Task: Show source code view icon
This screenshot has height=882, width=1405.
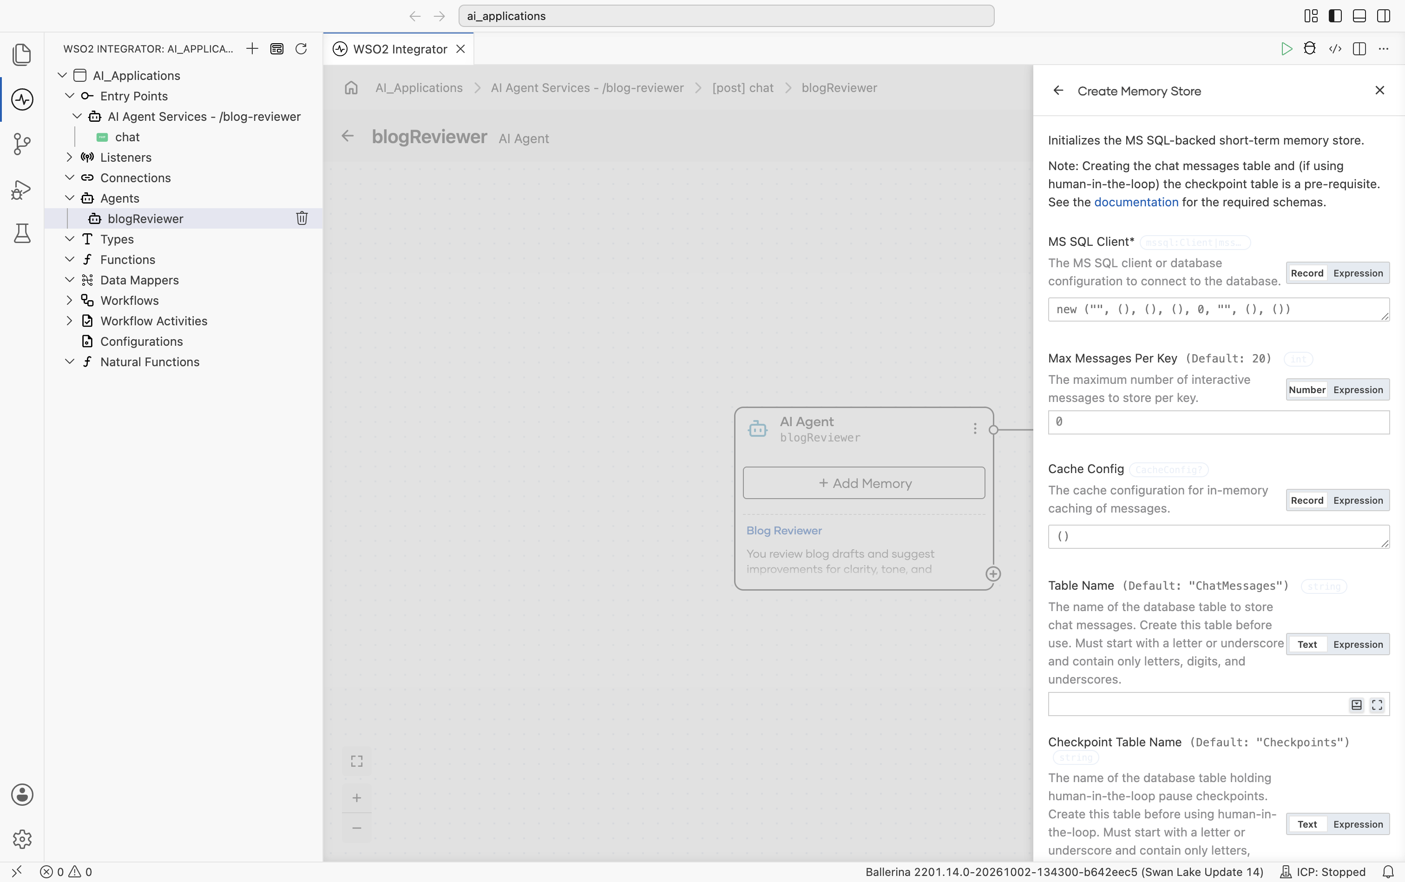Action: [x=1335, y=49]
